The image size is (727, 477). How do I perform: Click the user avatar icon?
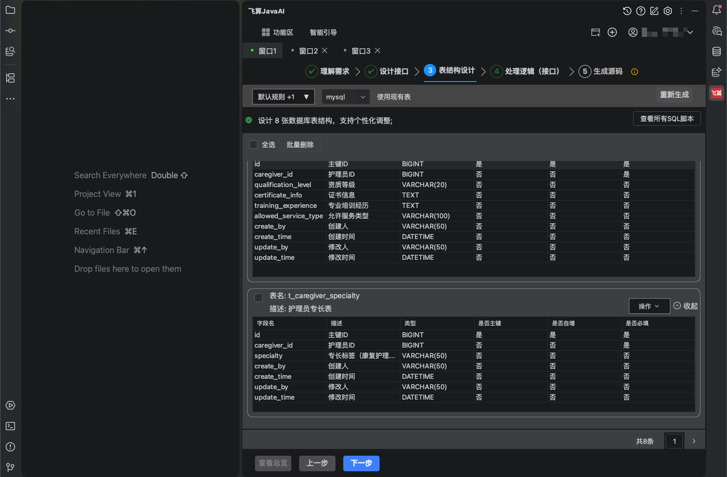click(633, 32)
